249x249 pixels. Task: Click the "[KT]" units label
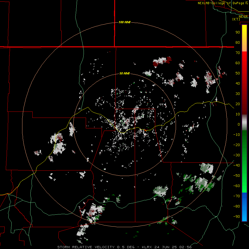click(x=236, y=19)
